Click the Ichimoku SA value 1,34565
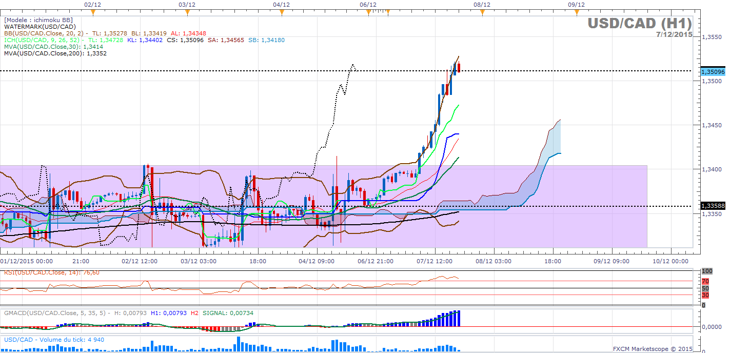 pyautogui.click(x=233, y=40)
